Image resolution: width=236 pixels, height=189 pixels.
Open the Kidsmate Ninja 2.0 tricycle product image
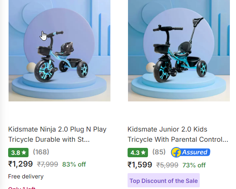click(60, 51)
